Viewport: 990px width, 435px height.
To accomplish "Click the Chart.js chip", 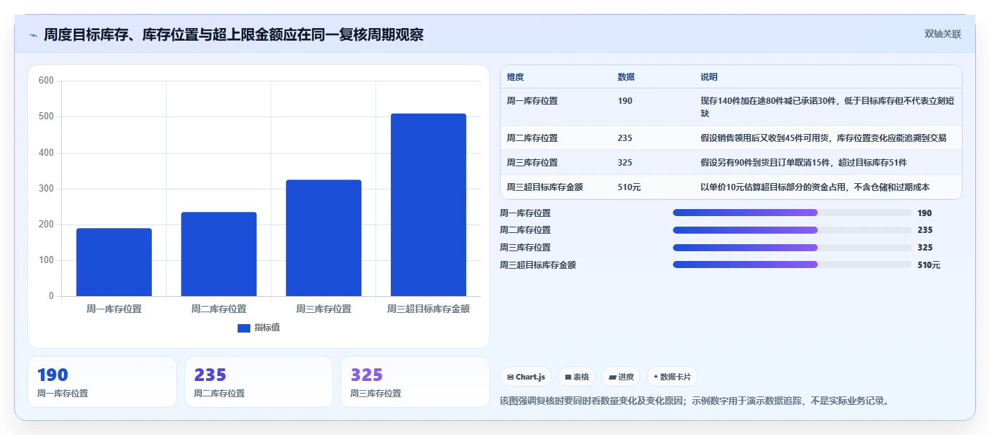I will tap(526, 377).
